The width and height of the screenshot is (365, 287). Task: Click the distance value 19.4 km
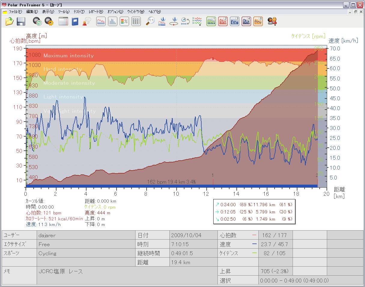[193, 262]
